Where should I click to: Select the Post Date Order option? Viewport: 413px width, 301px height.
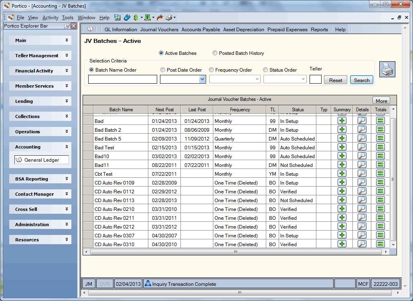(x=163, y=70)
